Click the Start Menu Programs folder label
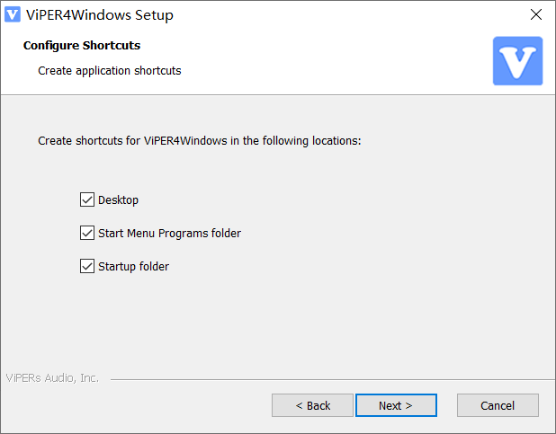The width and height of the screenshot is (556, 434). tap(169, 233)
